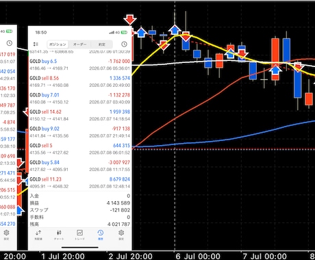Open the GOLD sell 8.56 history entry
Viewport: 315px width, 260px height.
pos(80,81)
